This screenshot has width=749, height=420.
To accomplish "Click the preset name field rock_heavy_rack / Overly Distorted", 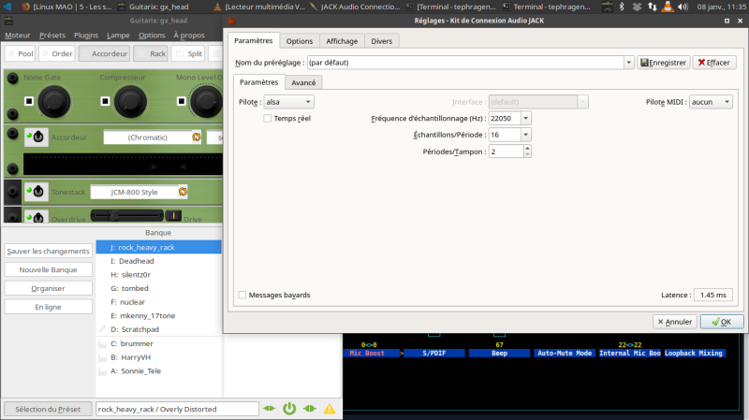I will 177,409.
